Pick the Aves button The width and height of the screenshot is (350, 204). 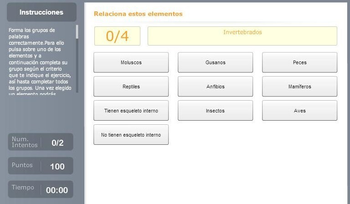click(x=299, y=111)
